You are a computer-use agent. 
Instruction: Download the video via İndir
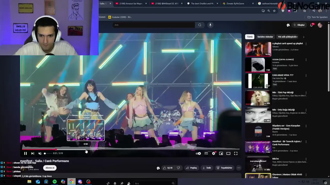pos(207,168)
